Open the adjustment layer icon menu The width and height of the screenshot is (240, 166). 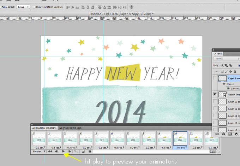pos(236,134)
